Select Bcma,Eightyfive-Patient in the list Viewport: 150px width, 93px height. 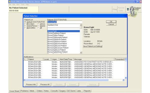click(63, 39)
